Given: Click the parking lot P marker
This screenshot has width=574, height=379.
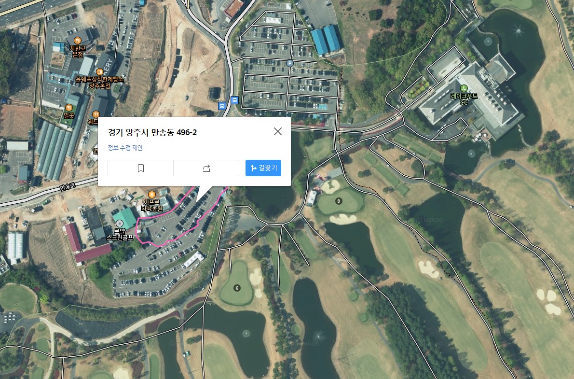Looking at the screenshot, I should (289, 63).
